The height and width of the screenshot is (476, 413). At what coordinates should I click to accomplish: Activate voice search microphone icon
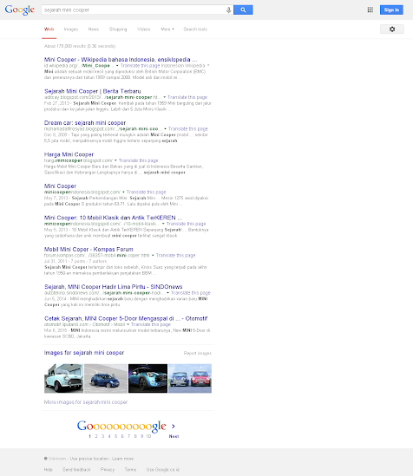click(x=228, y=10)
